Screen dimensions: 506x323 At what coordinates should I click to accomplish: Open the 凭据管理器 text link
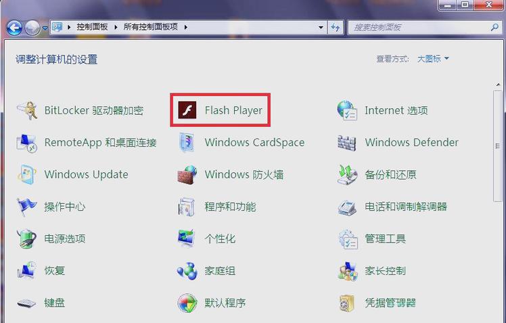coord(390,303)
